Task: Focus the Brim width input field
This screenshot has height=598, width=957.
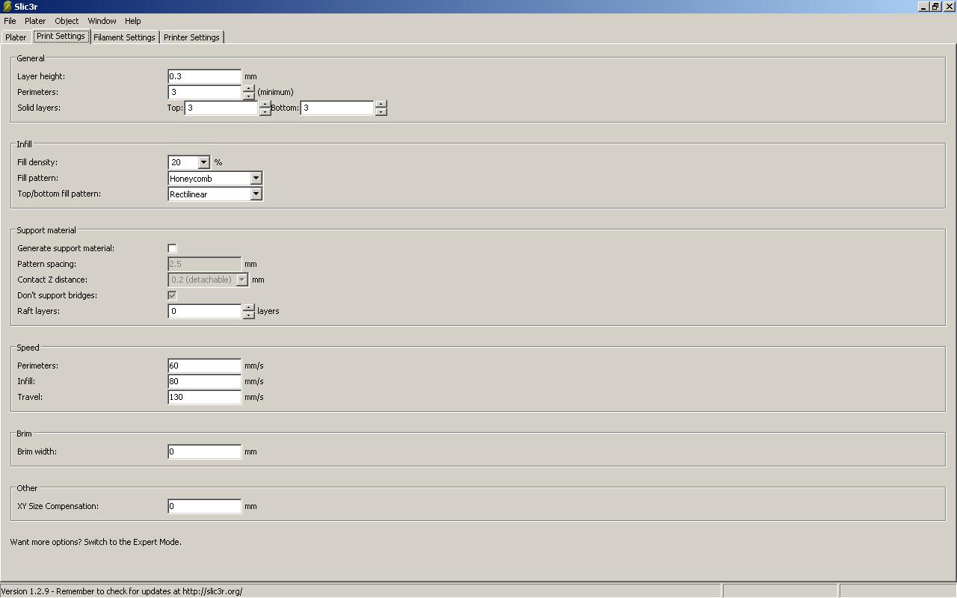Action: [205, 451]
